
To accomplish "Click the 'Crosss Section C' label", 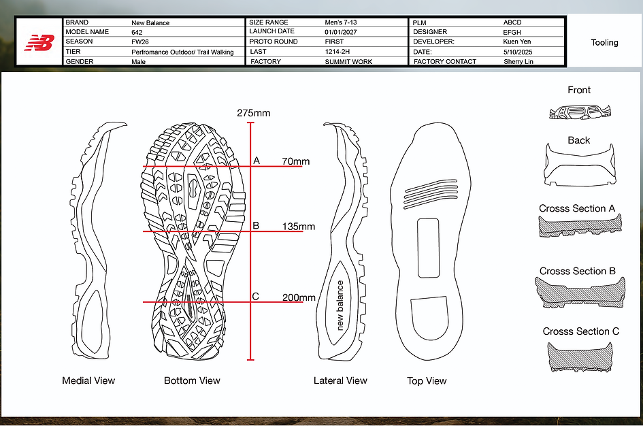I will [x=580, y=331].
